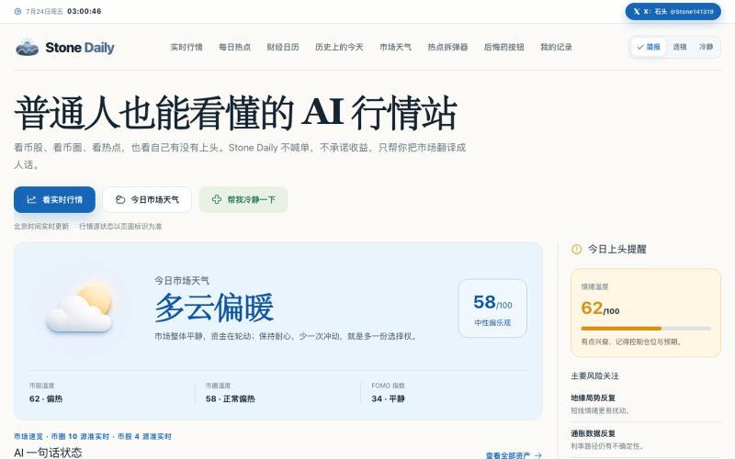Click the 03:00:46 time display
This screenshot has height=459, width=735.
pyautogui.click(x=85, y=11)
